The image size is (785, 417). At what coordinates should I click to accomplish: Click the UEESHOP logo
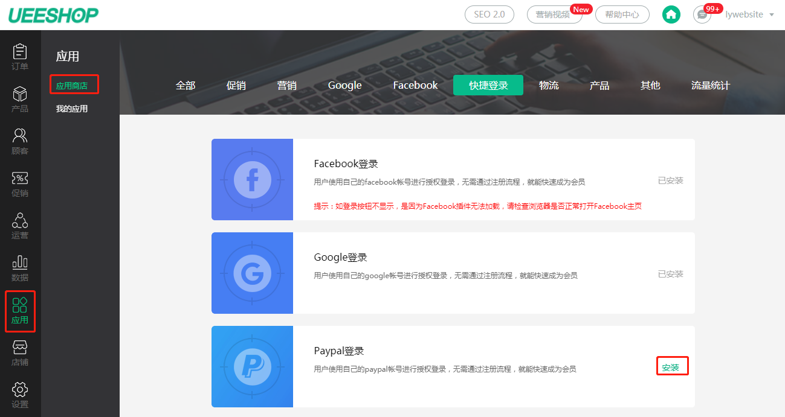[x=53, y=15]
